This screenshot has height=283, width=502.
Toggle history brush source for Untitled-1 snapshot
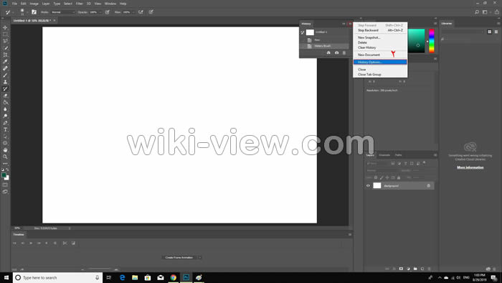(303, 32)
